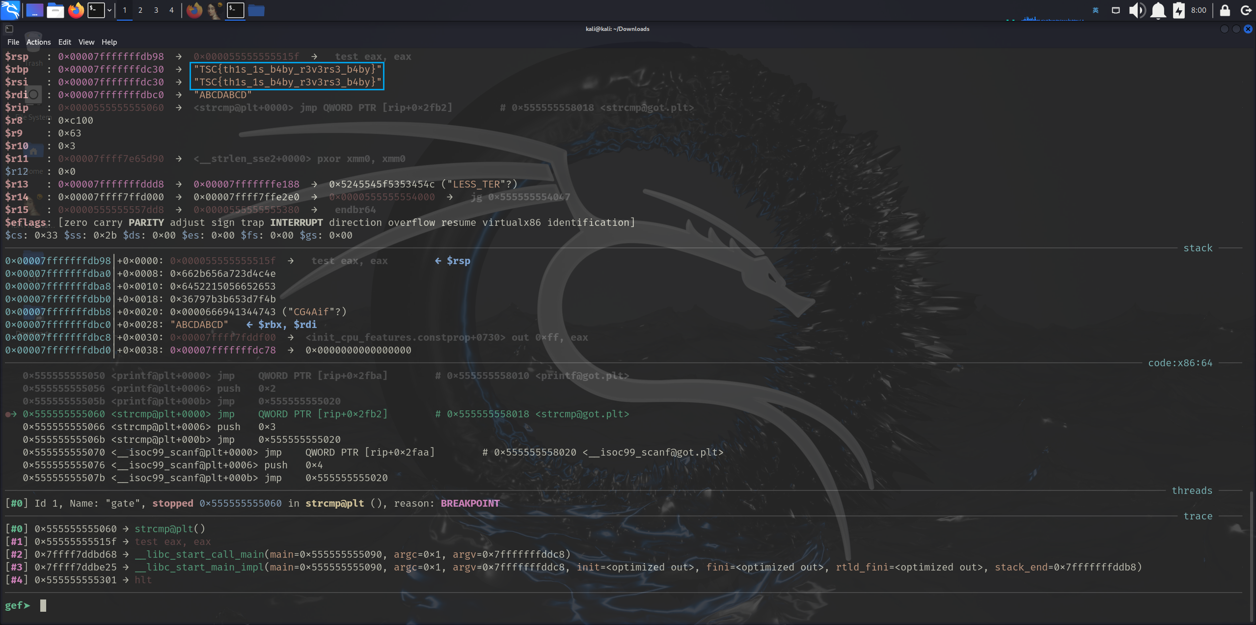This screenshot has height=625, width=1256.
Task: Switch to workspace 3
Action: point(156,10)
